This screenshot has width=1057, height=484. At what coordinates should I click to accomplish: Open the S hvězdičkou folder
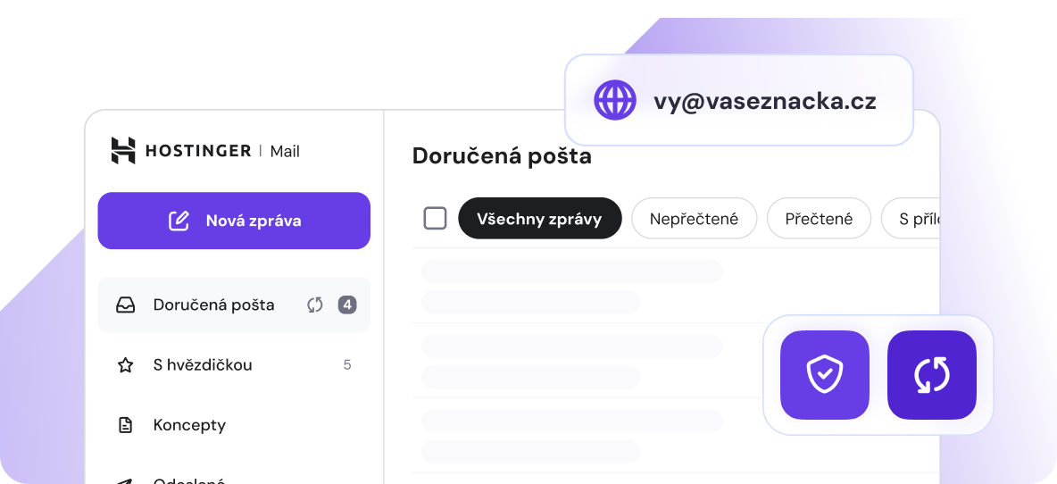coord(203,365)
